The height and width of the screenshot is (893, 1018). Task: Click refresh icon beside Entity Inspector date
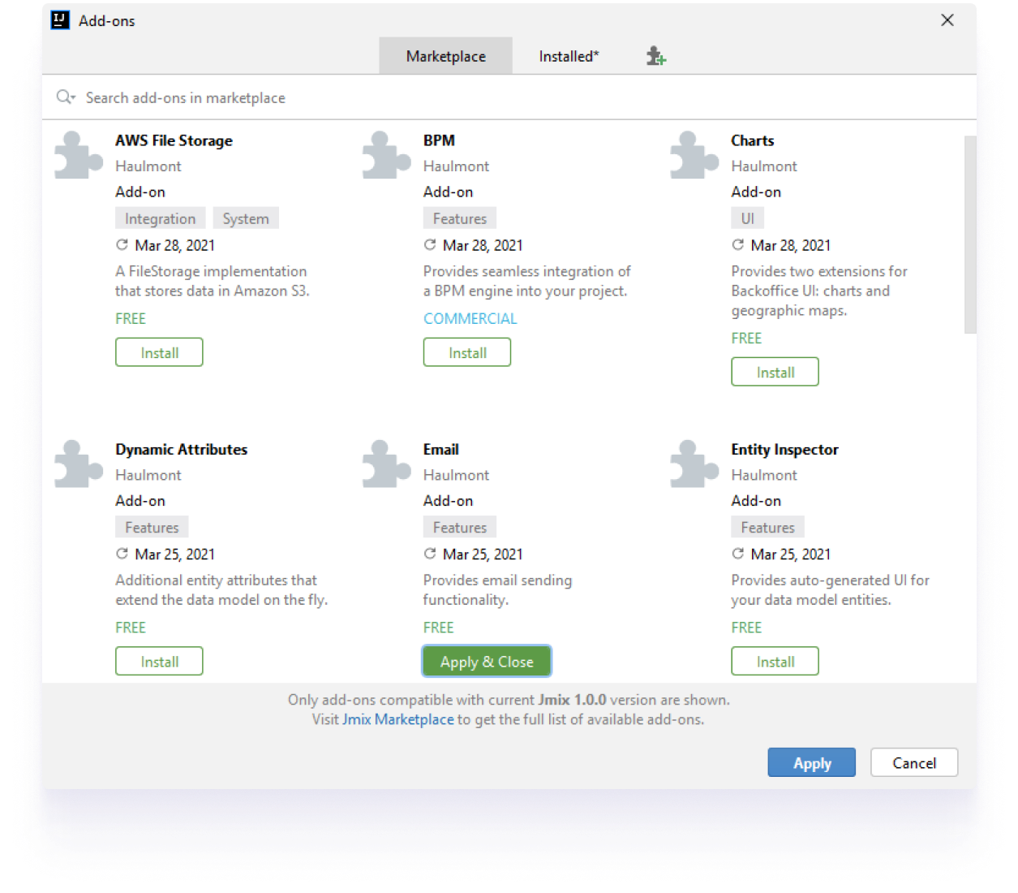click(738, 554)
